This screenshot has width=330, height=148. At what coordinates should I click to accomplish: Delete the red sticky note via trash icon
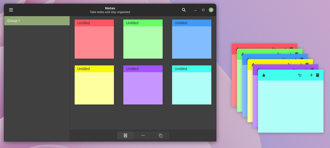coord(291,48)
